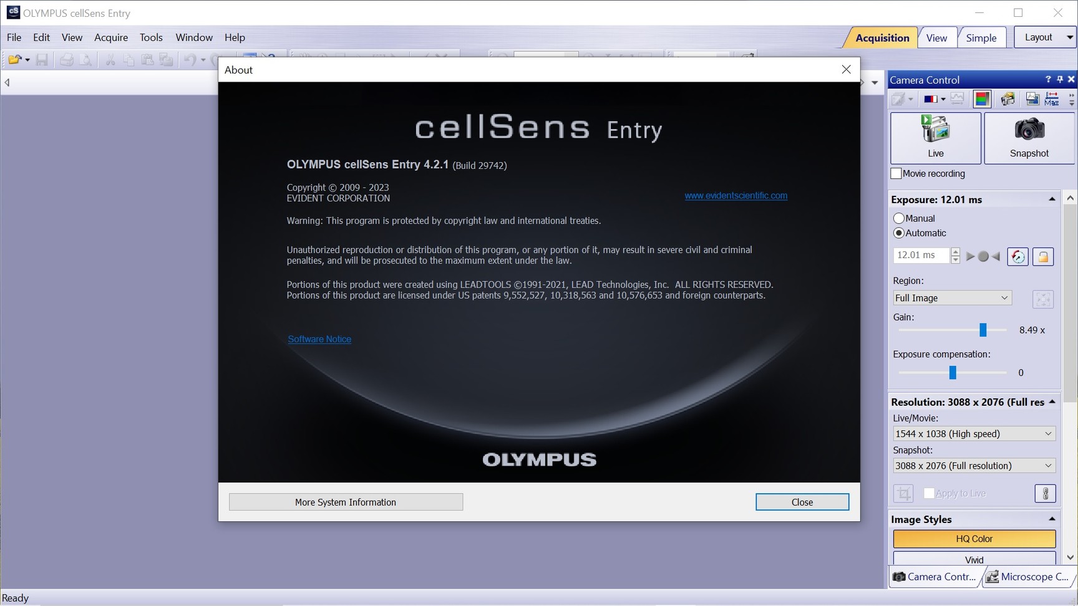Image resolution: width=1078 pixels, height=606 pixels.
Task: Select the HQ Color image style
Action: click(974, 539)
